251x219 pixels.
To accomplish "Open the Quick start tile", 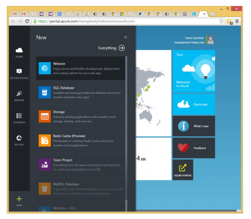I will pyautogui.click(x=194, y=104).
